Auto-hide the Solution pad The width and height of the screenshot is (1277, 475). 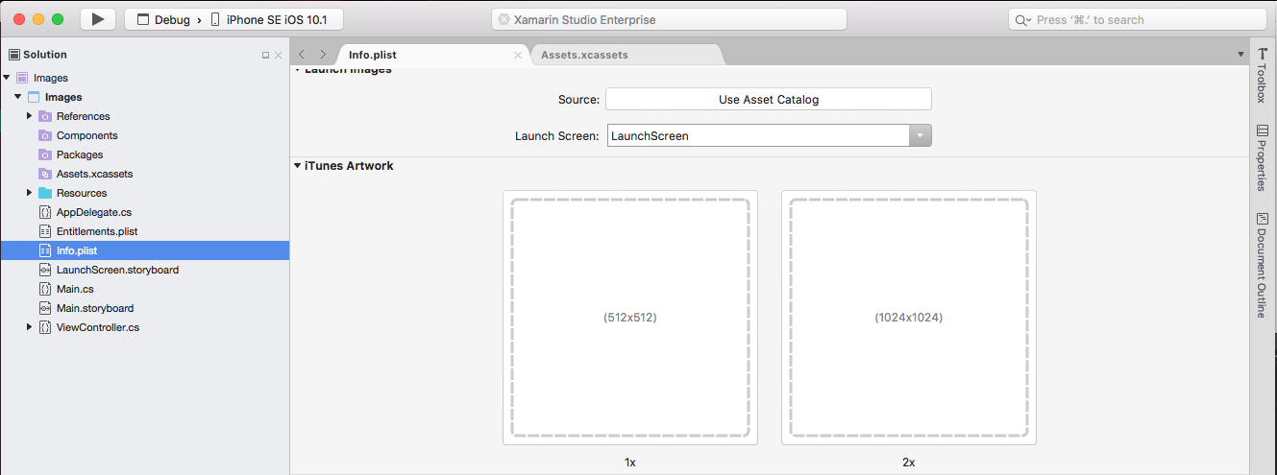(x=266, y=56)
